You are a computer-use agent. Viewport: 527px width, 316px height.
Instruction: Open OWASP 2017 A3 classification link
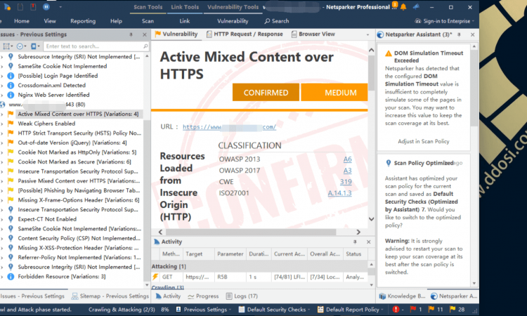pos(348,171)
